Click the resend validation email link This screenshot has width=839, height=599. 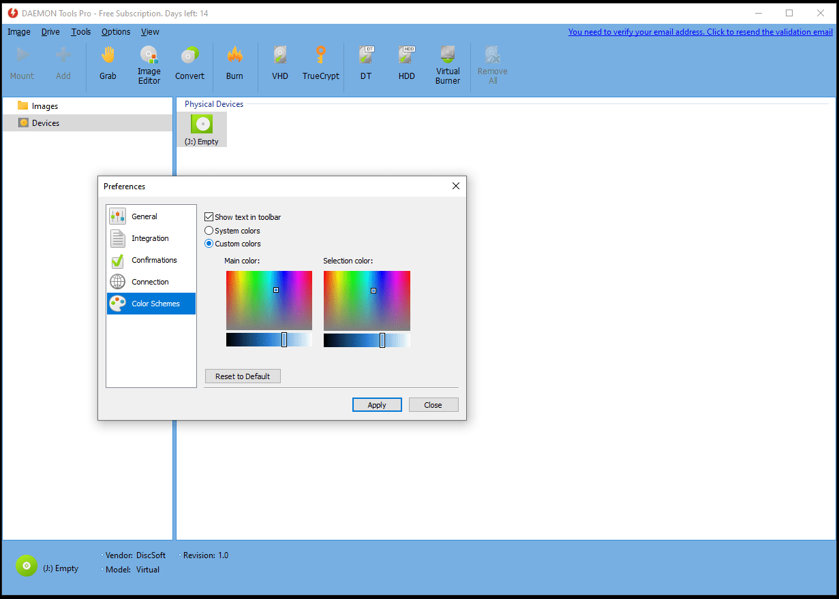coord(701,32)
